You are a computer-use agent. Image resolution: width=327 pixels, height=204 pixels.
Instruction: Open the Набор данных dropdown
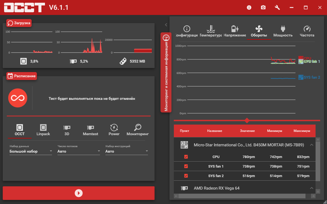pos(31,151)
